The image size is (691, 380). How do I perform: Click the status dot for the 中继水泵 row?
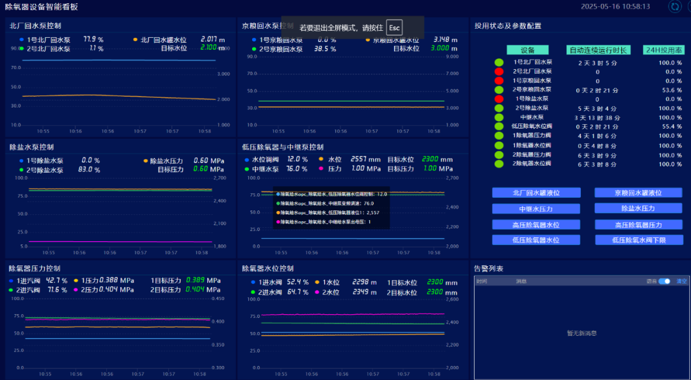(499, 117)
